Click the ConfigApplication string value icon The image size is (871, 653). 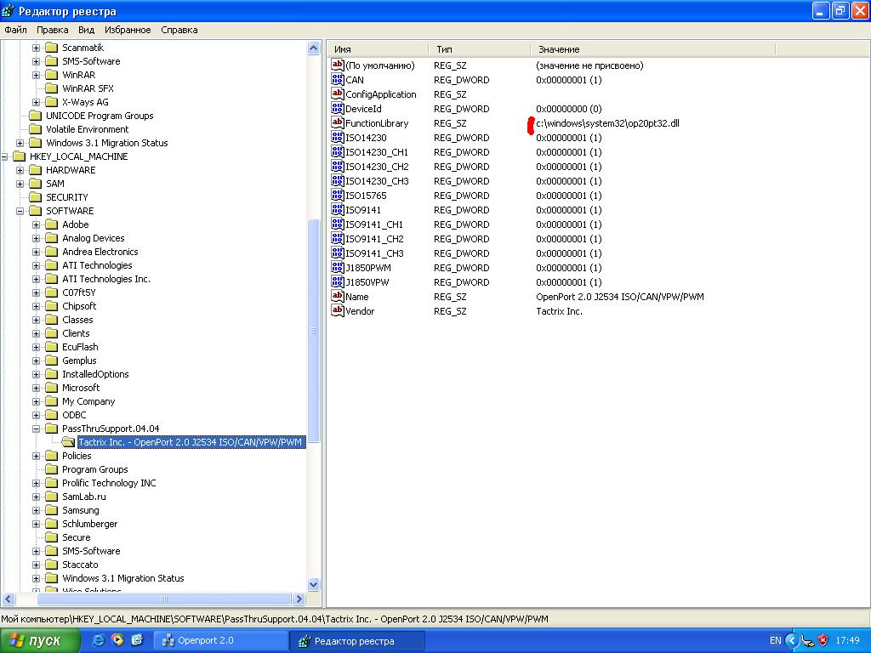point(337,94)
